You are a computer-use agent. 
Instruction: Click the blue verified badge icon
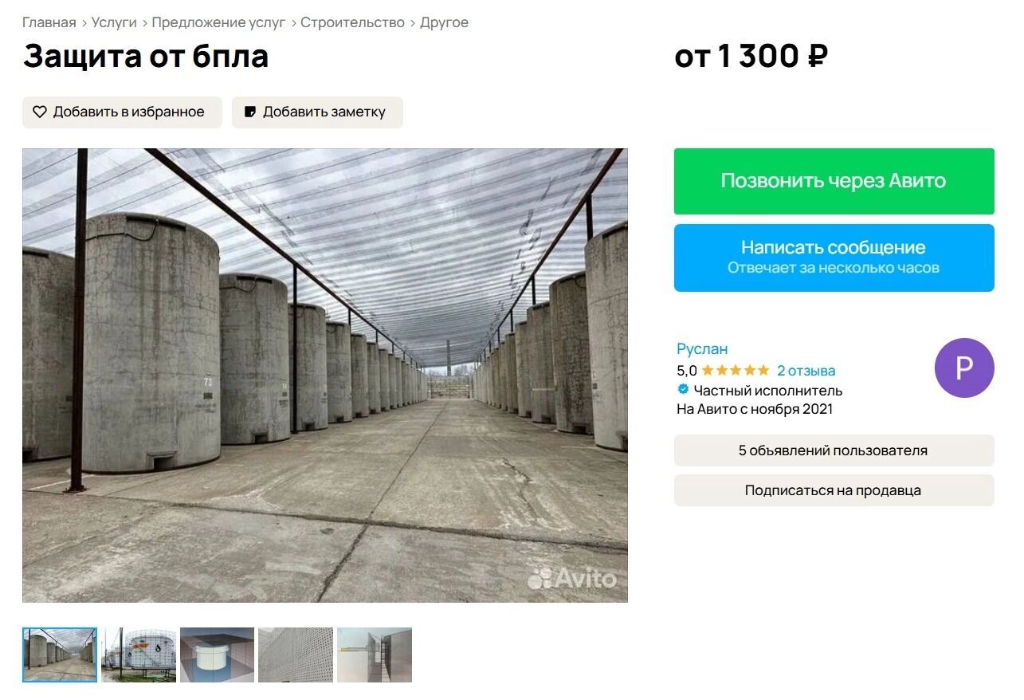coord(683,390)
